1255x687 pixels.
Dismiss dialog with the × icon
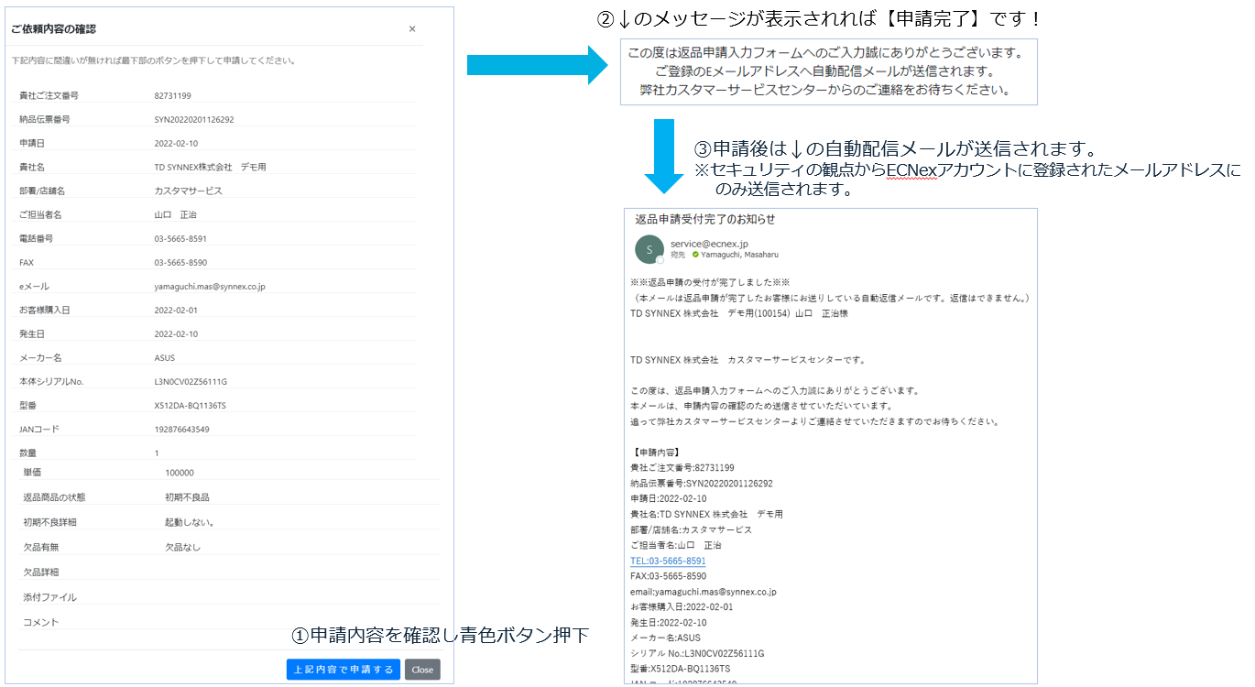(412, 28)
